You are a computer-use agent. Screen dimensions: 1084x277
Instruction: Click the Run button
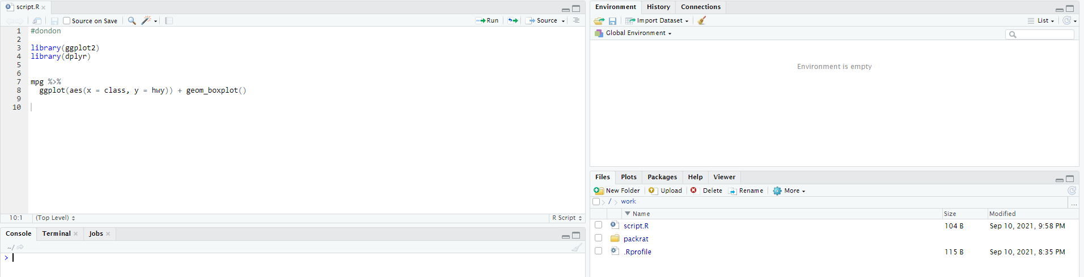click(x=488, y=20)
